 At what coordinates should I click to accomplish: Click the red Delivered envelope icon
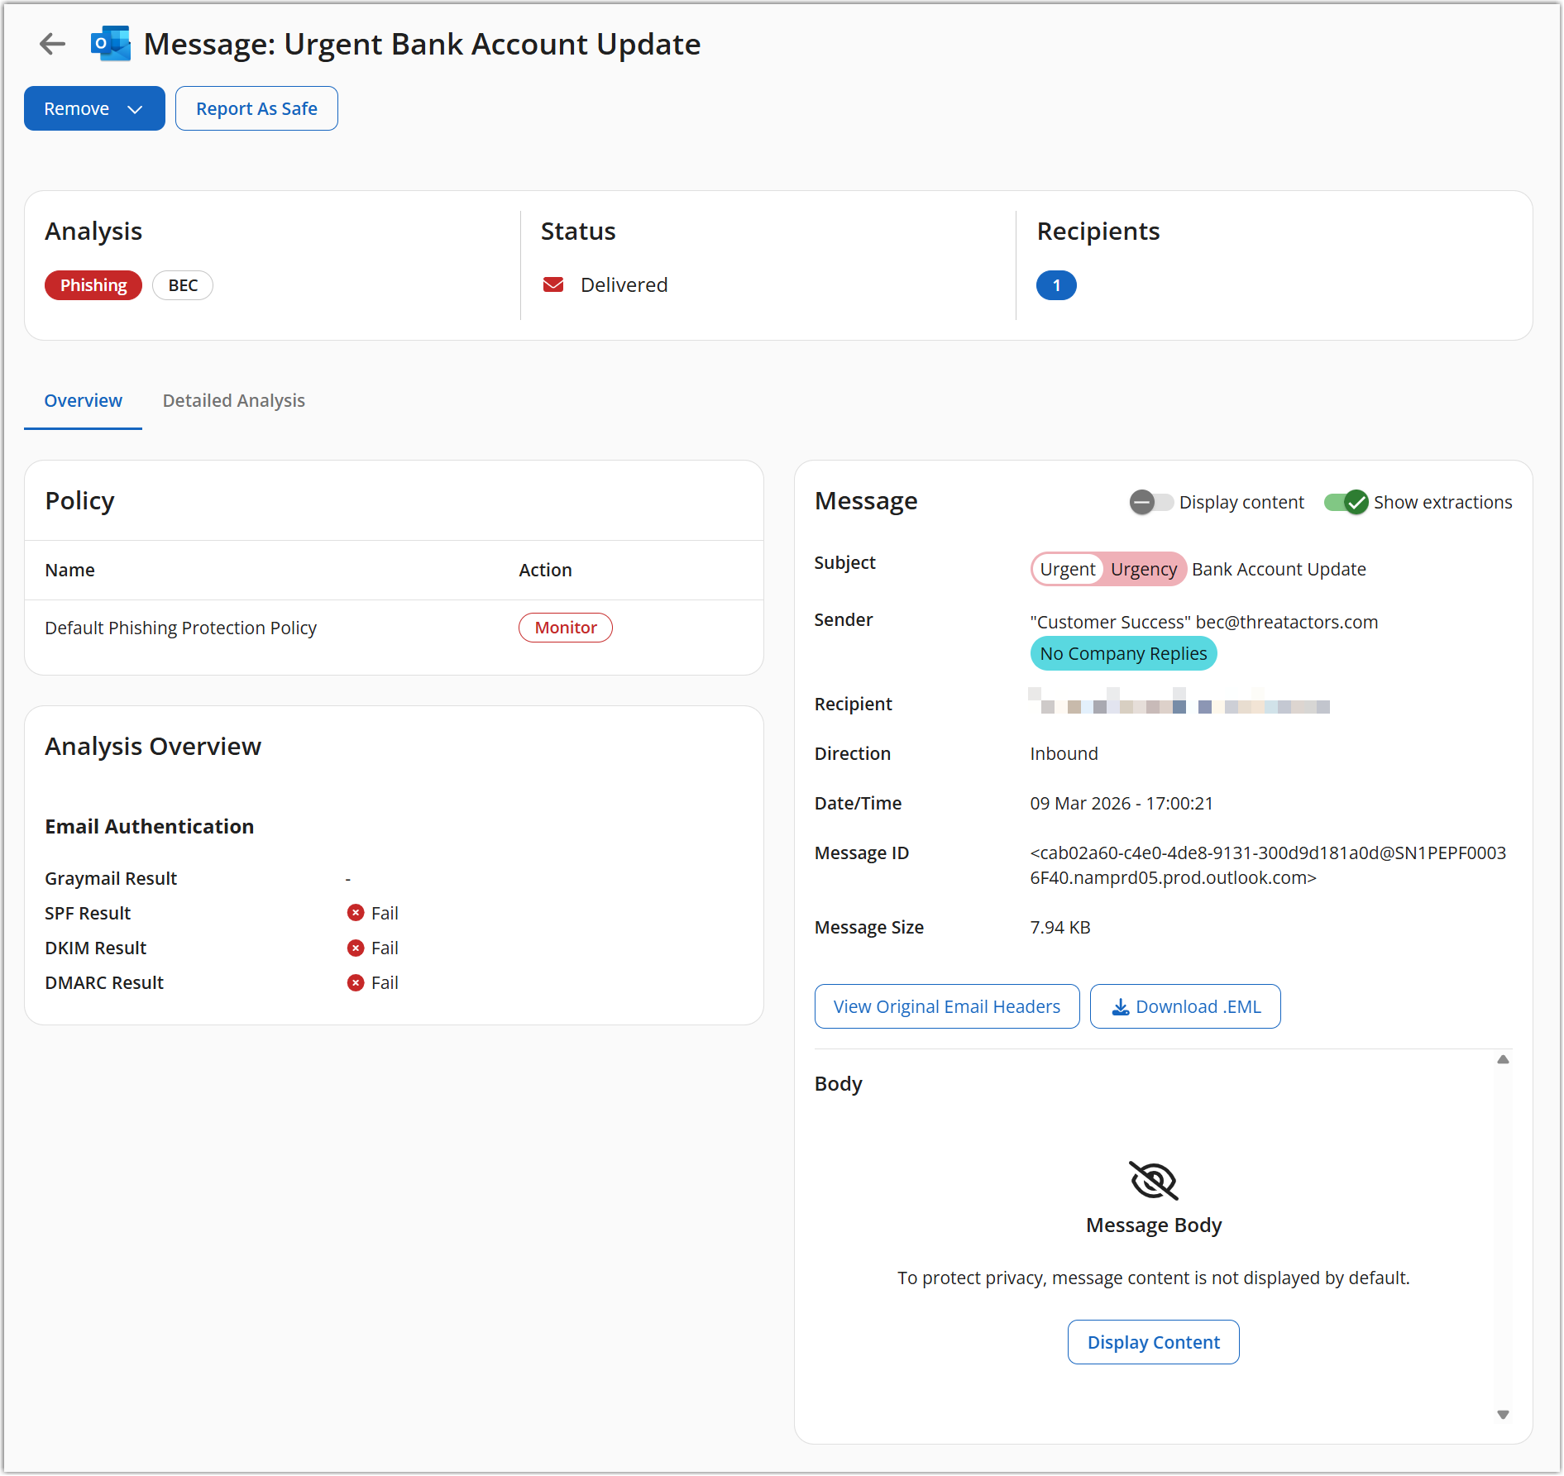[553, 285]
